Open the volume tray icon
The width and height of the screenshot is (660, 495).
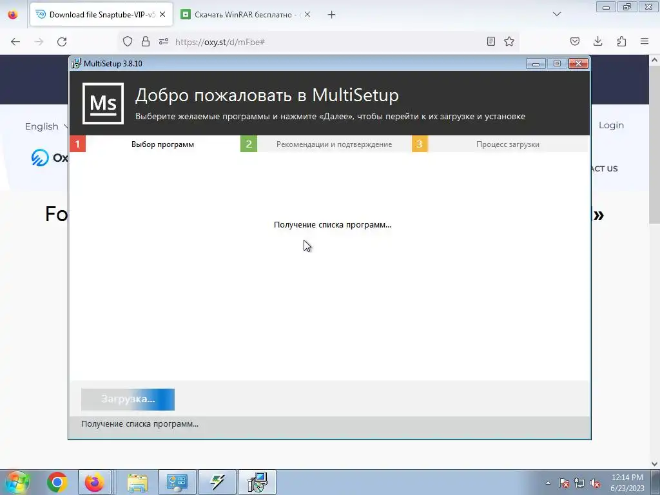(x=595, y=483)
